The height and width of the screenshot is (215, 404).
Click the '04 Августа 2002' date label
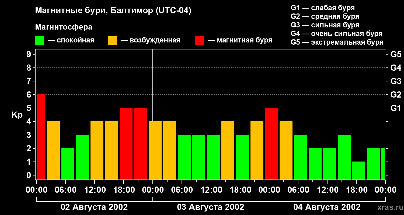tap(327, 207)
